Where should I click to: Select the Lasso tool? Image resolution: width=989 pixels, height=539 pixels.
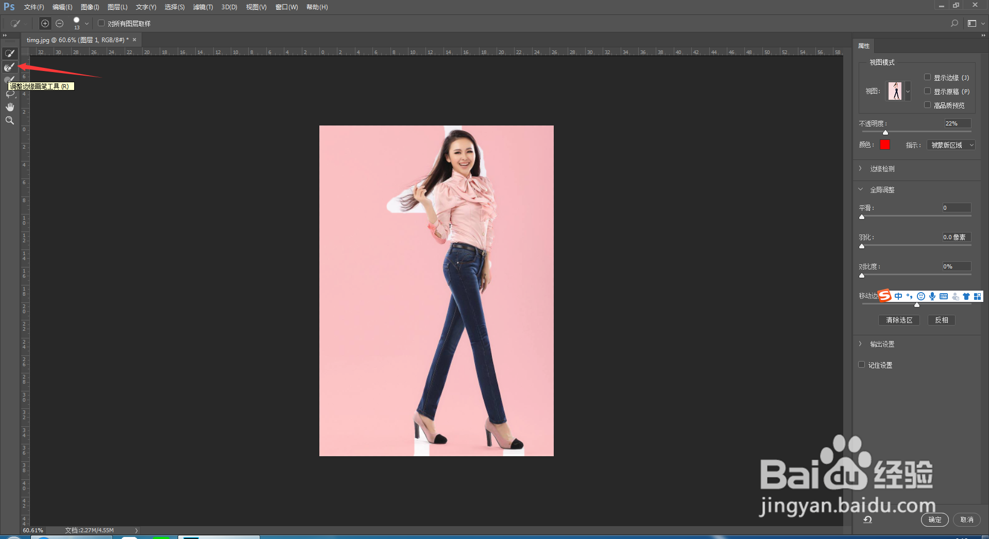pyautogui.click(x=9, y=94)
